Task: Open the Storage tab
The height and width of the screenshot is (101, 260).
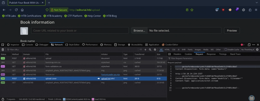Action: (x=120, y=45)
